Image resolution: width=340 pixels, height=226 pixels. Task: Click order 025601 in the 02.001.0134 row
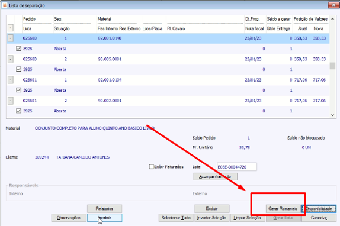click(30, 80)
